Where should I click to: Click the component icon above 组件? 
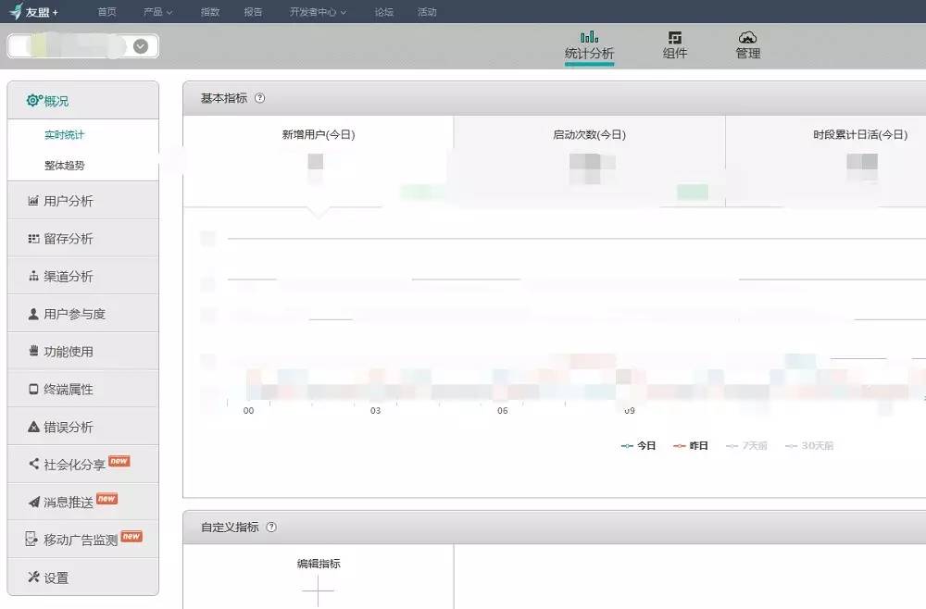[x=674, y=37]
